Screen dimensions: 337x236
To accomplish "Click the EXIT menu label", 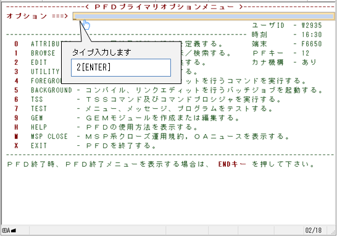I will click(x=39, y=146).
